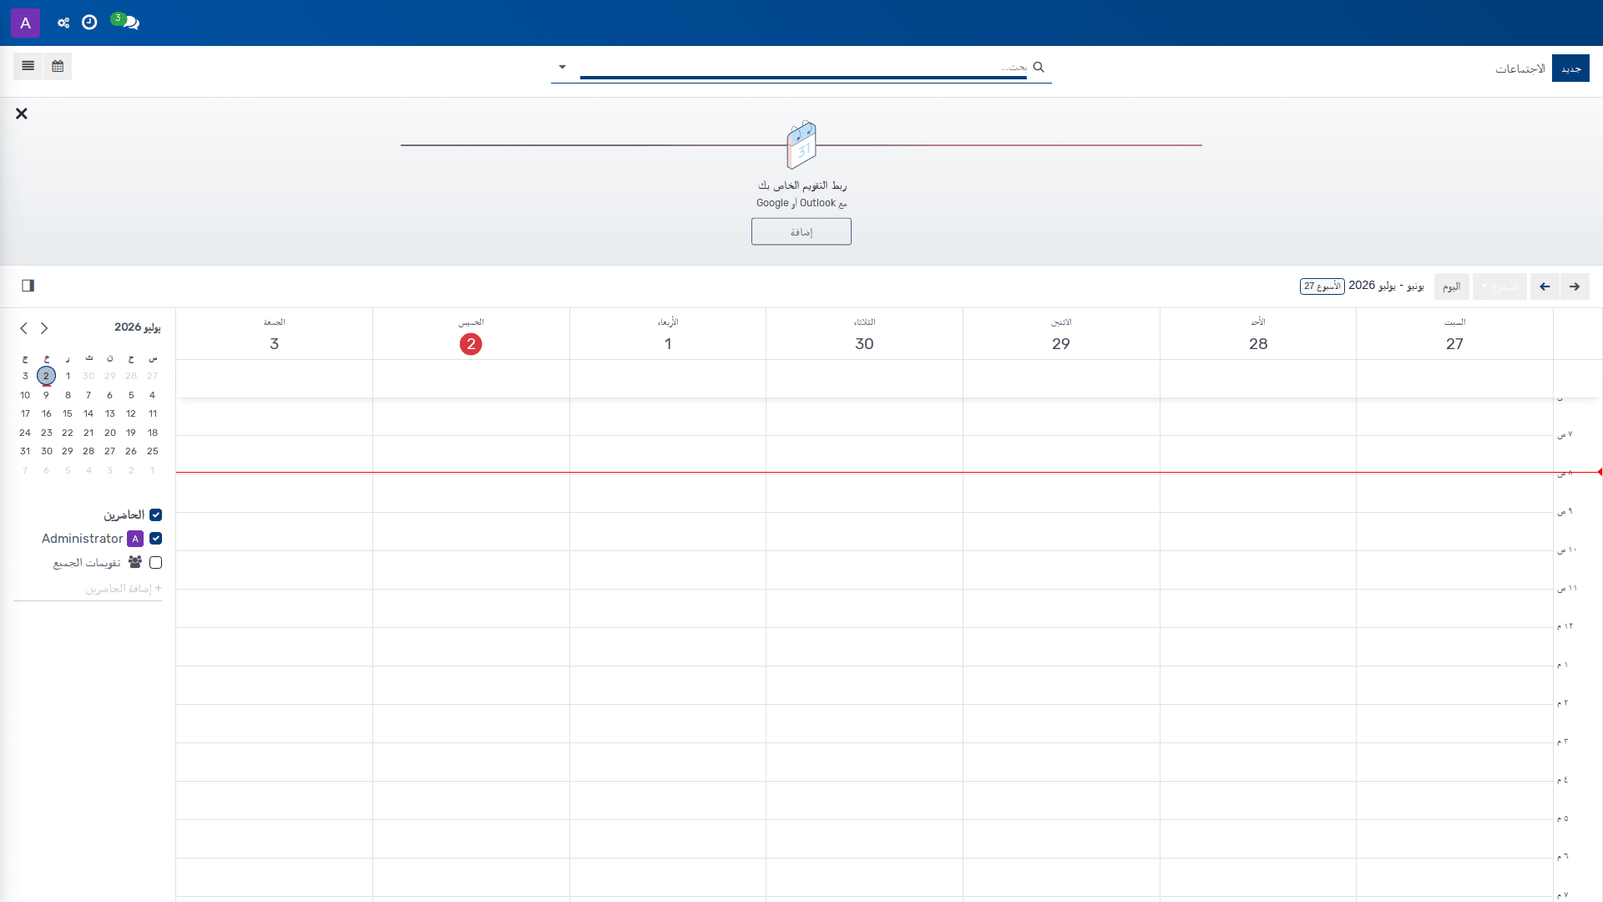Pick day 31 in mini calendar
1603x902 pixels.
pos(25,451)
